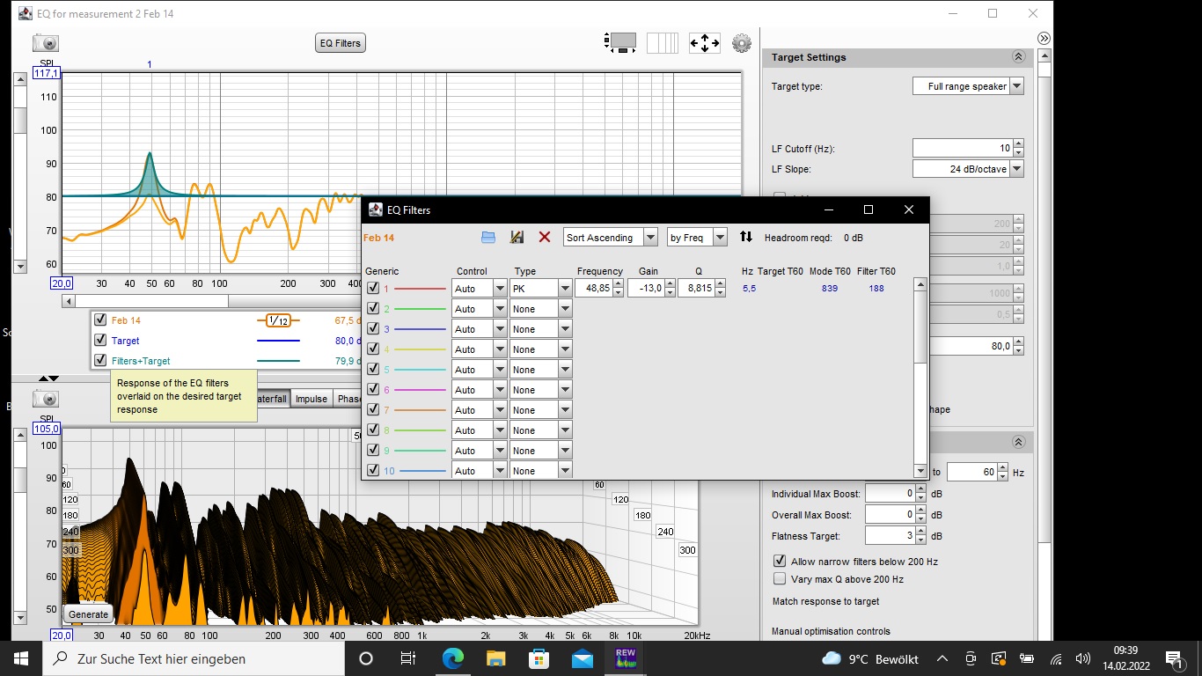Open File Explorer from the taskbar
The width and height of the screenshot is (1202, 676).
(495, 658)
